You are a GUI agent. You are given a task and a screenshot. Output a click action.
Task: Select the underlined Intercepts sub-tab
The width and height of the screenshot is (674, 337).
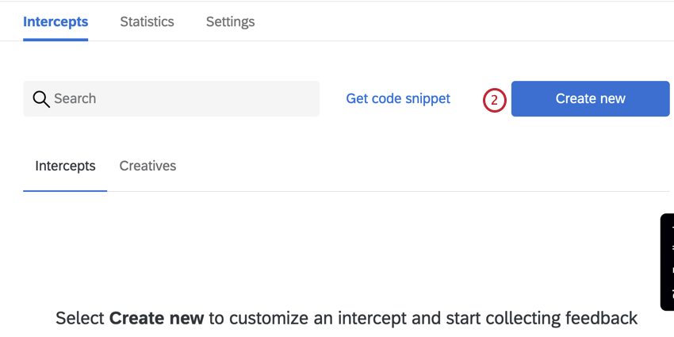(65, 166)
